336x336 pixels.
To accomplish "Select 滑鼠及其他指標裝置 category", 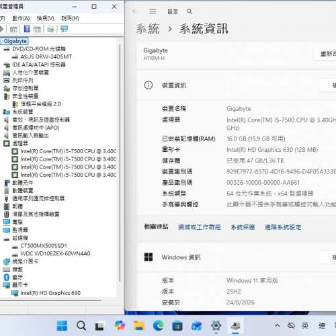I will tap(36, 214).
